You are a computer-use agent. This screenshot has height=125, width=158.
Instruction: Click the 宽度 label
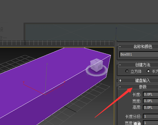click(137, 101)
